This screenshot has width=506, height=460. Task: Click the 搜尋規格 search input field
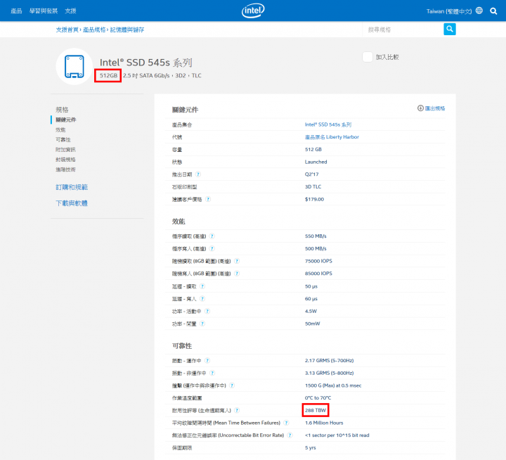pos(403,30)
